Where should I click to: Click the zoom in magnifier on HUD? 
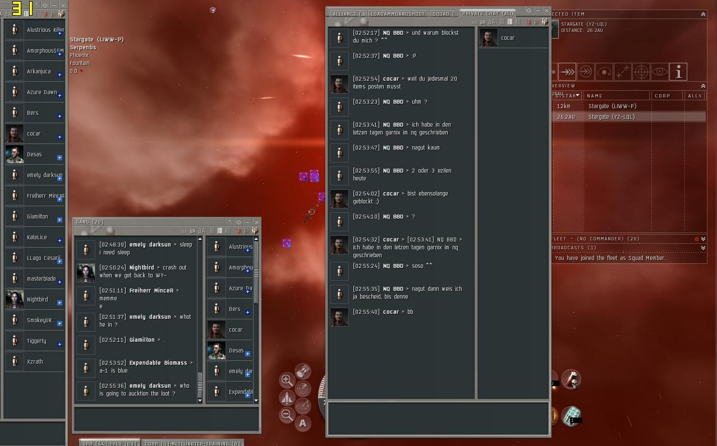[x=287, y=379]
